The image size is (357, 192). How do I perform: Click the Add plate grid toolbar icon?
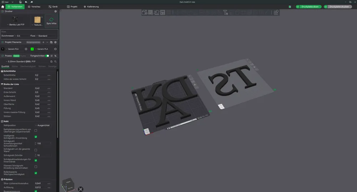click(x=151, y=12)
